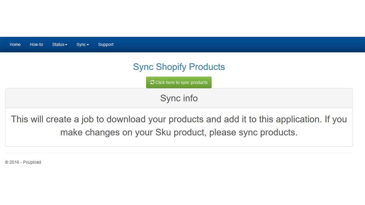Select the Sync info description paragraph
Screen dimensions: 365x205
[x=179, y=126]
